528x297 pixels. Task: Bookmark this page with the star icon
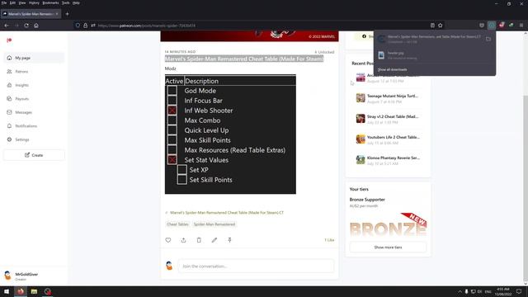coord(440,26)
